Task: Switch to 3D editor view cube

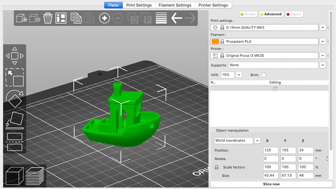Action: [15, 176]
